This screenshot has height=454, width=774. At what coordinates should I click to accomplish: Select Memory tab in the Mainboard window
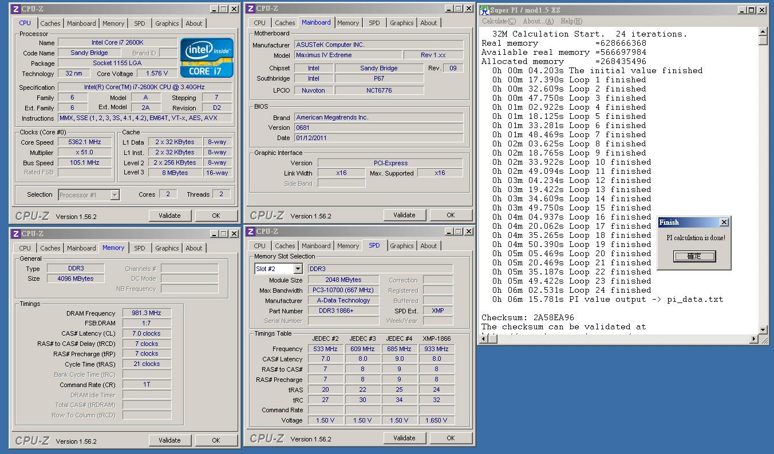(x=348, y=23)
